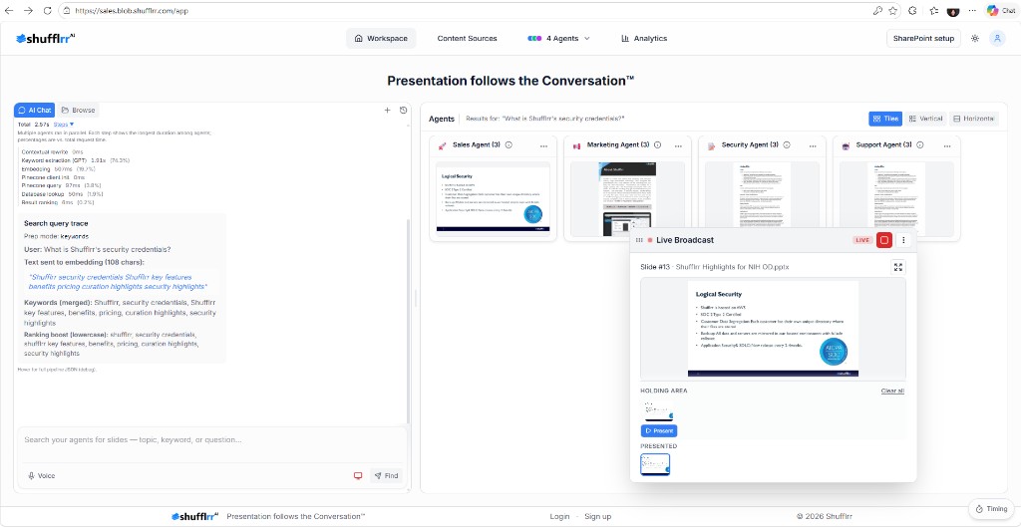This screenshot has width=1021, height=527.
Task: Show info for Sales Agent
Action: (x=509, y=145)
